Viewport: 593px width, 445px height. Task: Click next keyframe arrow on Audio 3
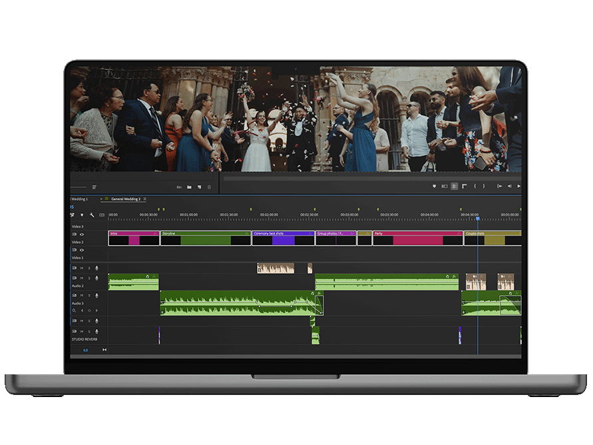pyautogui.click(x=97, y=310)
